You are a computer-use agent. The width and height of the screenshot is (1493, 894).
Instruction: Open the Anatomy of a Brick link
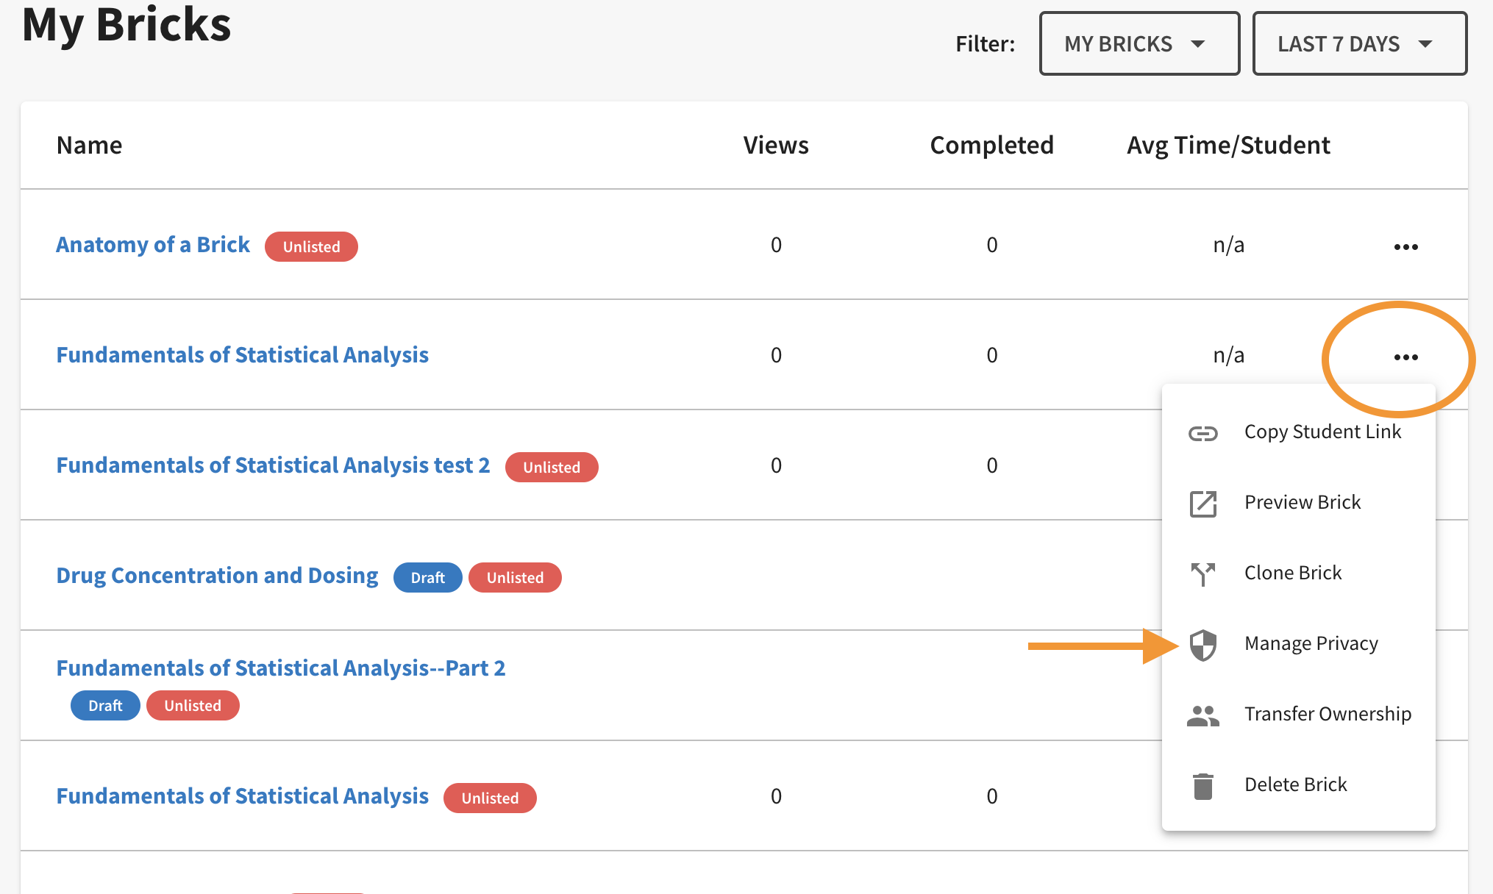[x=153, y=245]
